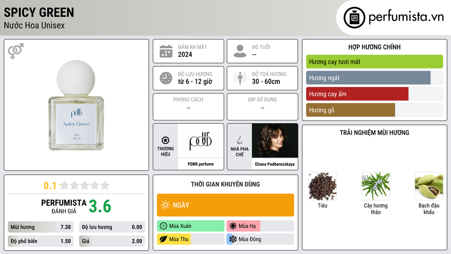Click the sun icon for Mùa Hạ
Image resolution: width=451 pixels, height=254 pixels.
point(233,226)
